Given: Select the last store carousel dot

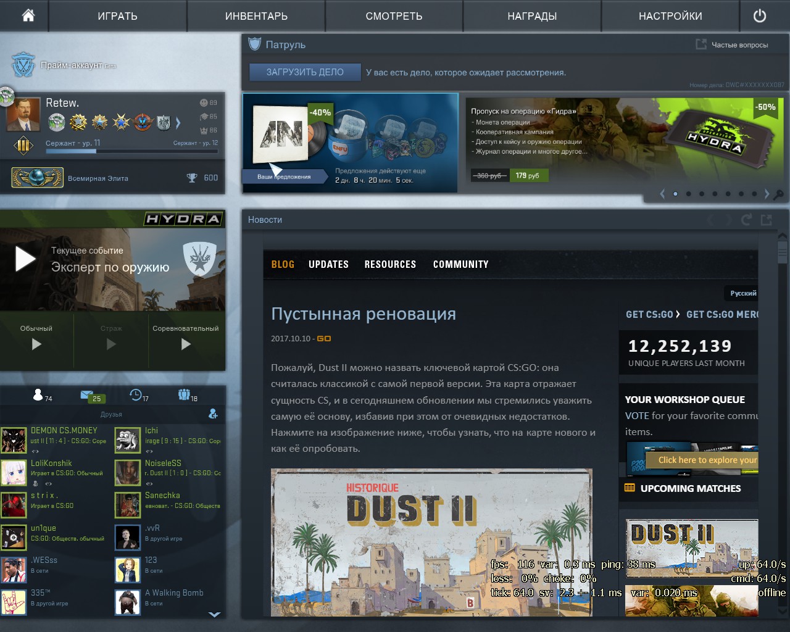Looking at the screenshot, I should pyautogui.click(x=754, y=194).
